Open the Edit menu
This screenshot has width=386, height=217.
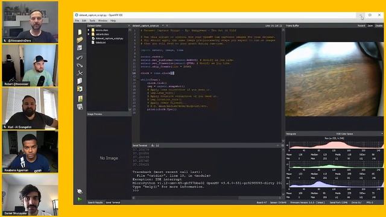pyautogui.click(x=84, y=20)
